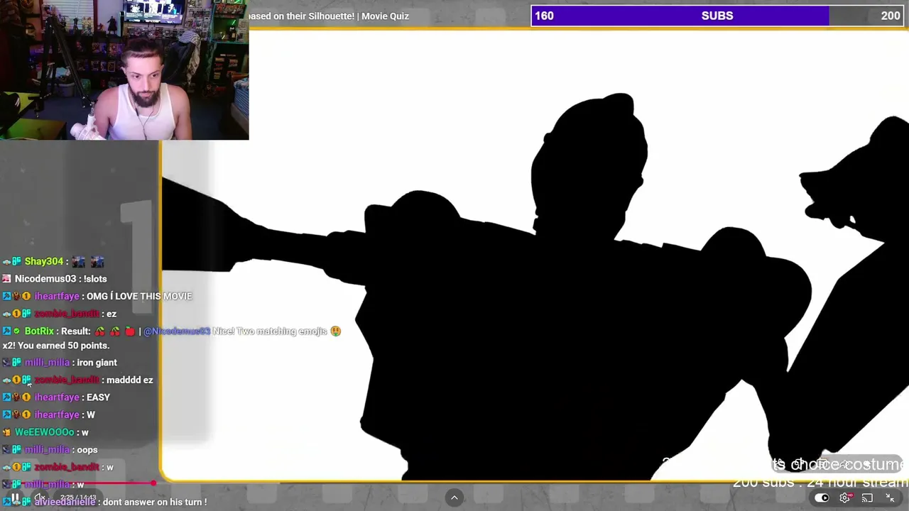The width and height of the screenshot is (909, 511).
Task: Click the 'WeEEWOOOo' username in chat
Action: (x=45, y=432)
